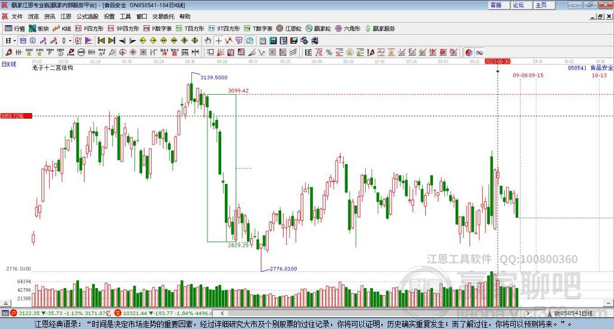Click the circled 金 gold icon
614x330 pixels.
click(350, 52)
